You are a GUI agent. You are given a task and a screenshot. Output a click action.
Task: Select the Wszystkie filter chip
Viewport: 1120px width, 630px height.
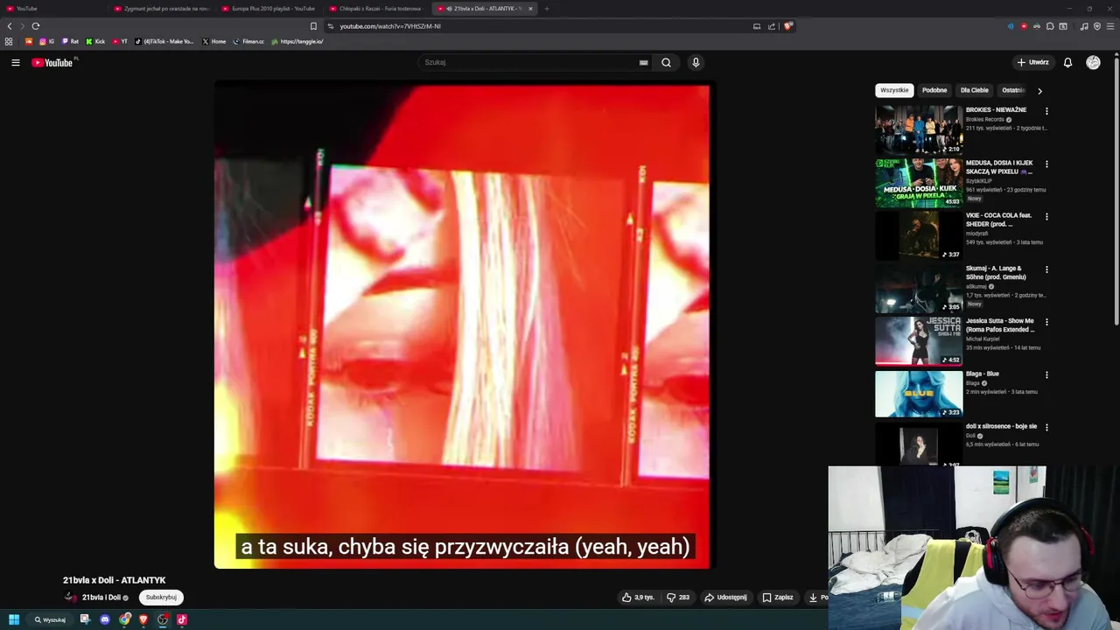point(894,90)
